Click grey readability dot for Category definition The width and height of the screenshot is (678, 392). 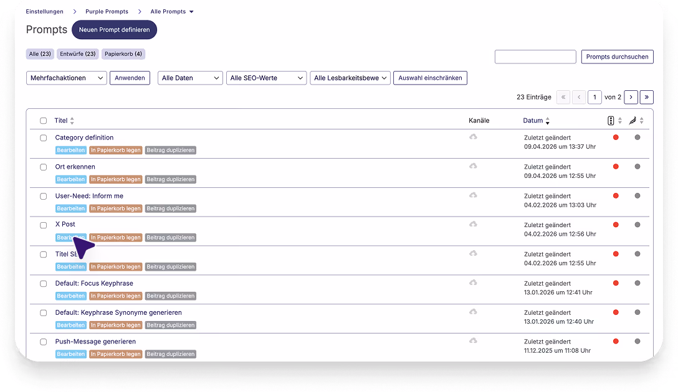(637, 138)
